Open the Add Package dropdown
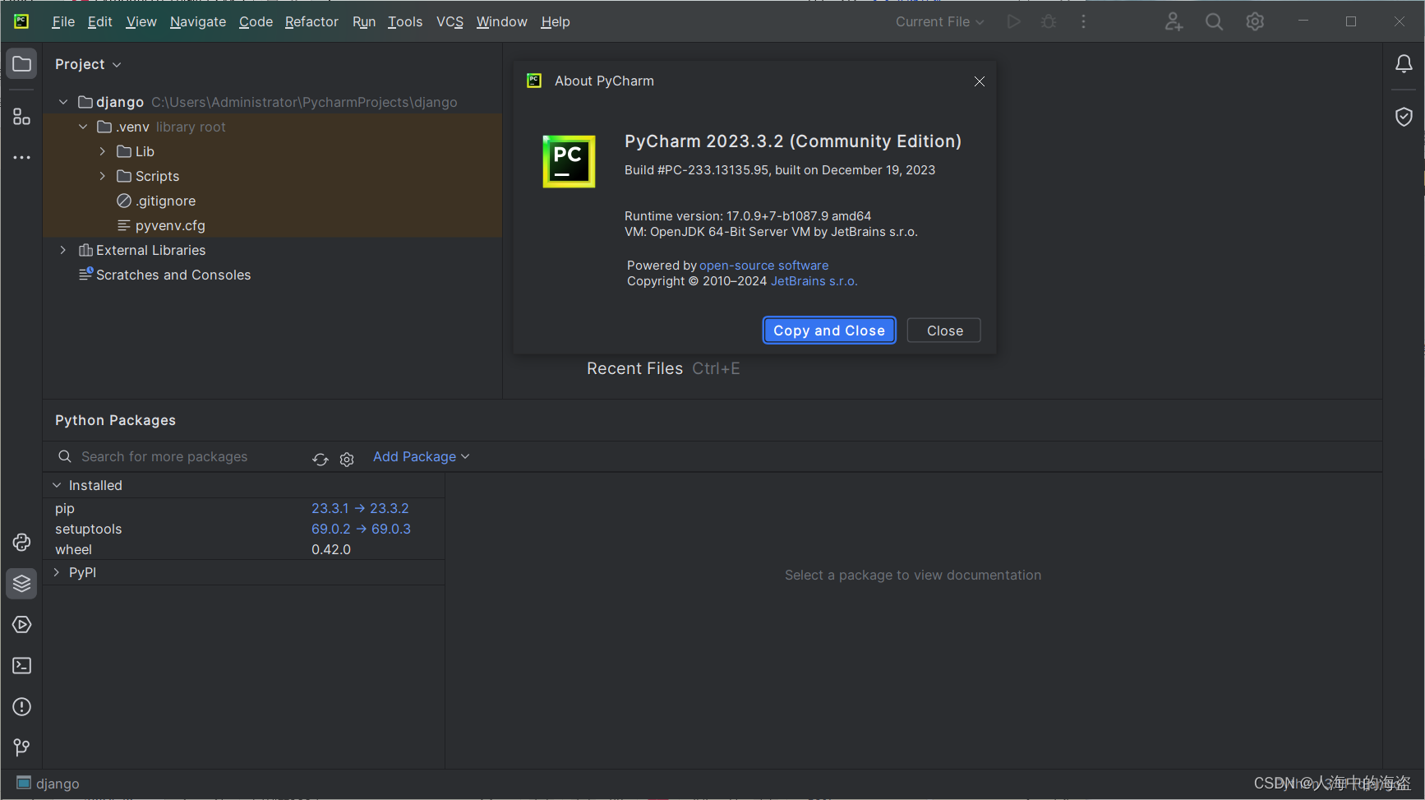Image resolution: width=1425 pixels, height=800 pixels. (421, 456)
